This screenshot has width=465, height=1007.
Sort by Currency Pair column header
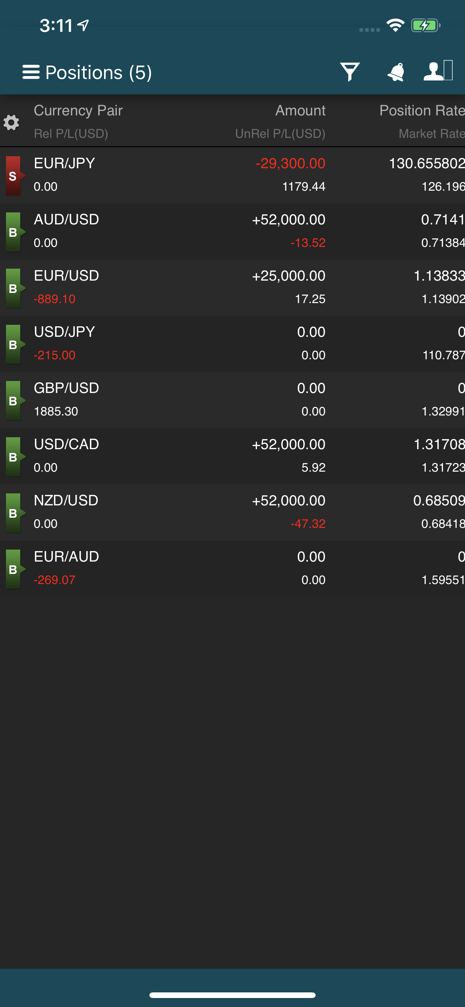pos(78,111)
